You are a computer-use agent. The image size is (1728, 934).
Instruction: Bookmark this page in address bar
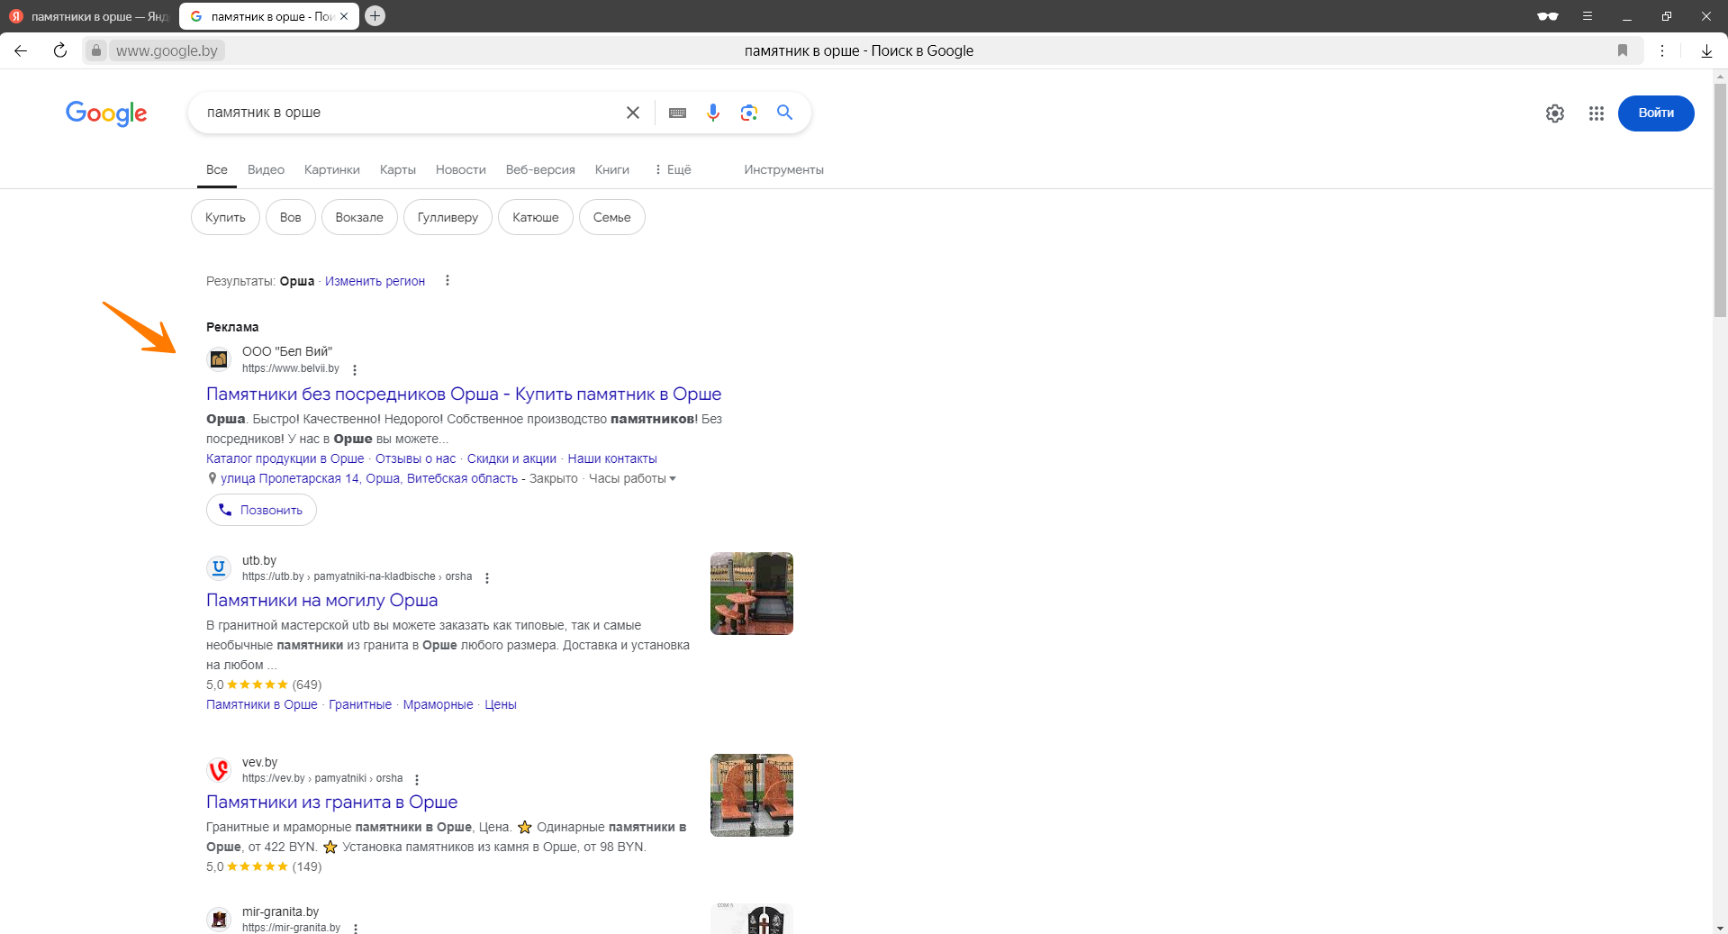(1623, 50)
